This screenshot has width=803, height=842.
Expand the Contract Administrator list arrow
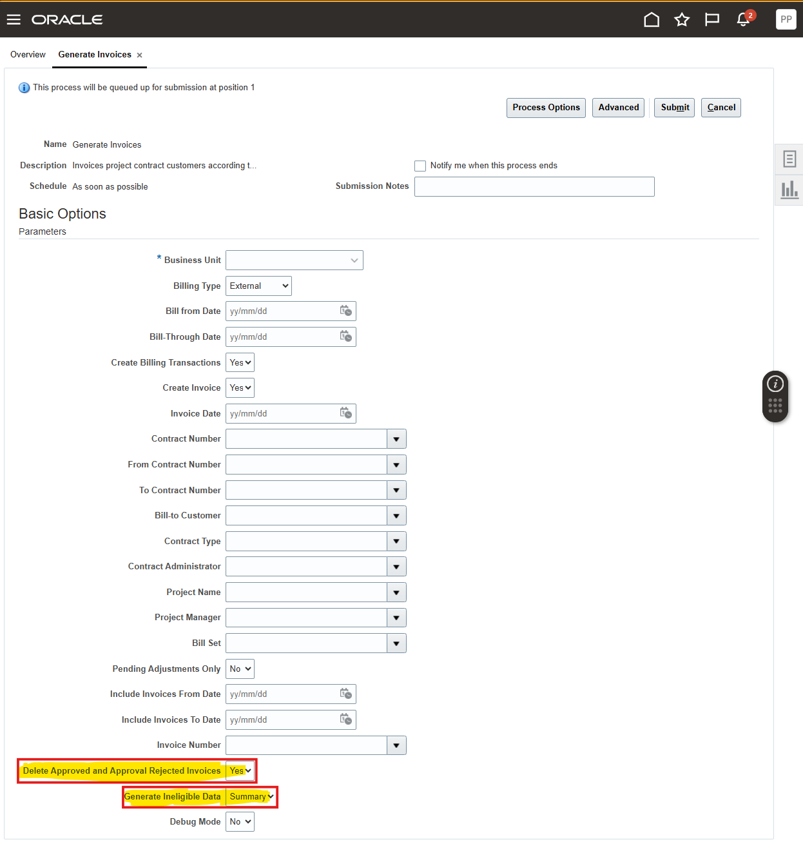(x=396, y=567)
